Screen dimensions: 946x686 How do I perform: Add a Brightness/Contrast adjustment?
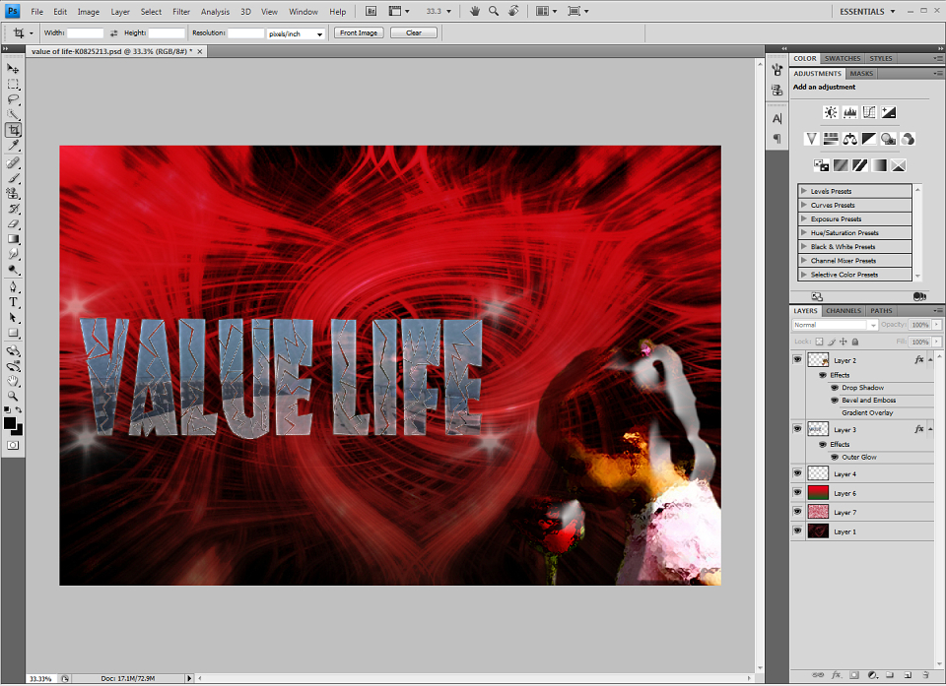click(x=831, y=112)
